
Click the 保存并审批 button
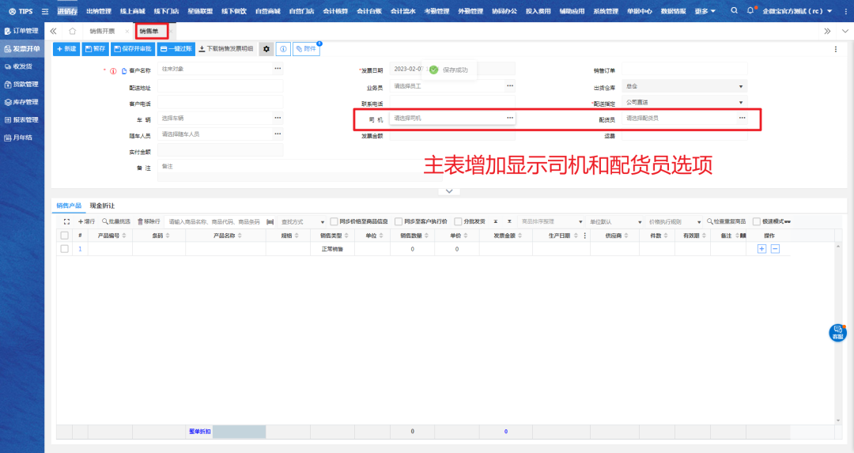click(132, 49)
